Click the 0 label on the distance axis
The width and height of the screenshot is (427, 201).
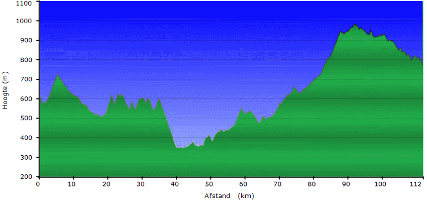[38, 183]
